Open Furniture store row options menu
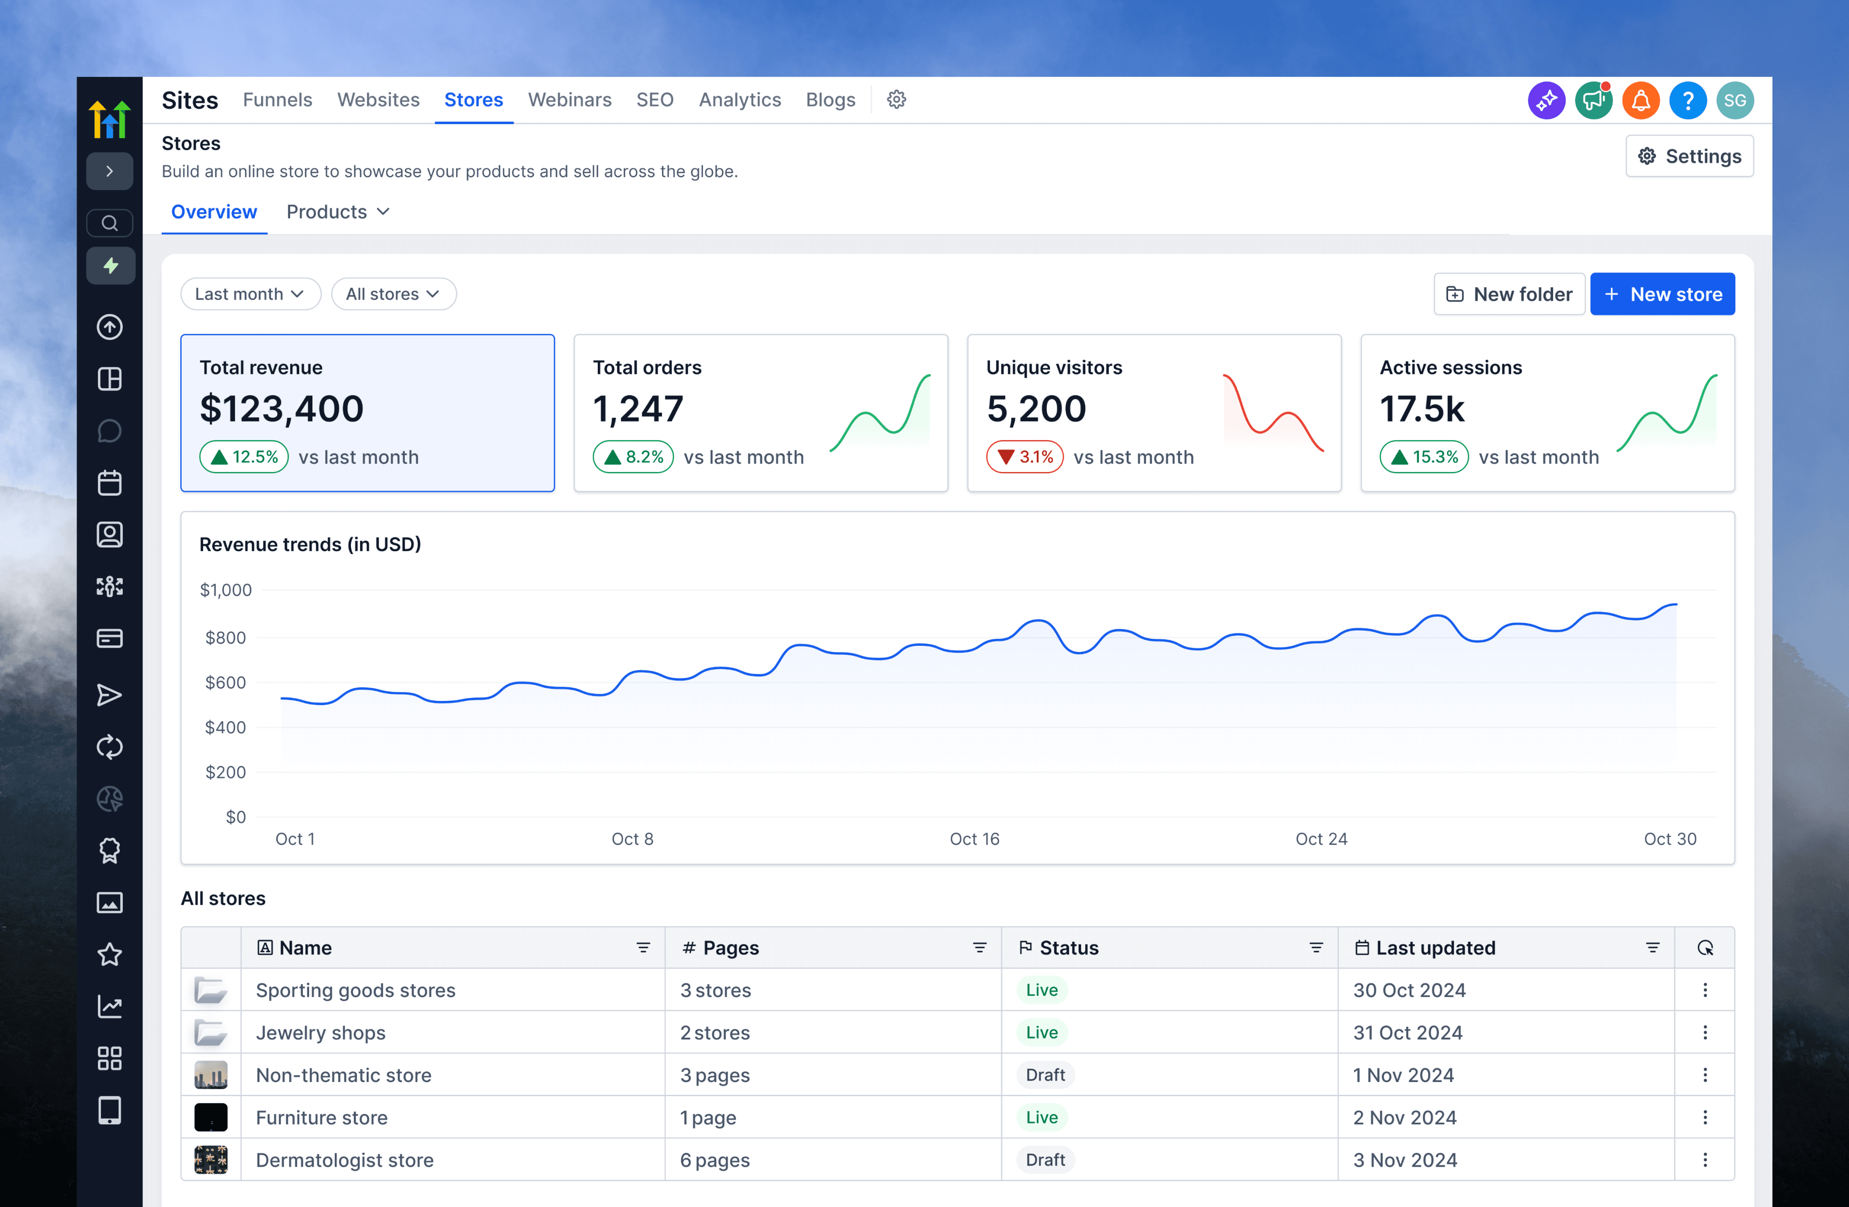The width and height of the screenshot is (1849, 1207). pos(1704,1118)
